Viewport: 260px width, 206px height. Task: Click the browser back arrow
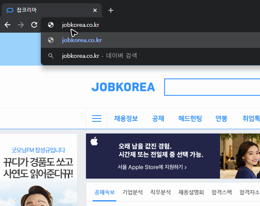click(7, 25)
